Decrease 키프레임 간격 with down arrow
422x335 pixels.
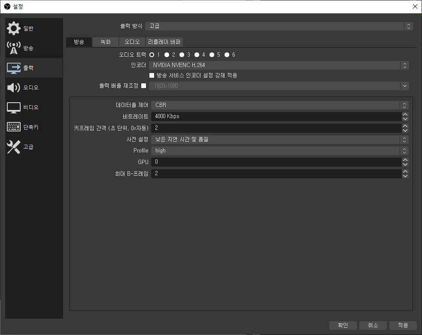[x=405, y=130]
